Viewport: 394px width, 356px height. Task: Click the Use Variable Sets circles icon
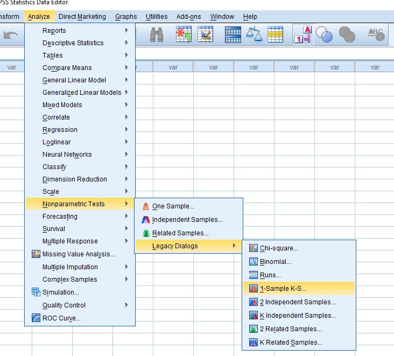[324, 34]
